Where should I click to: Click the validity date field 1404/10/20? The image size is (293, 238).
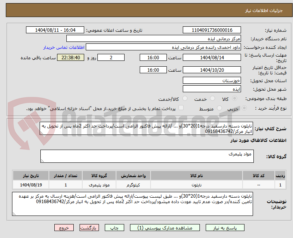click(212, 70)
